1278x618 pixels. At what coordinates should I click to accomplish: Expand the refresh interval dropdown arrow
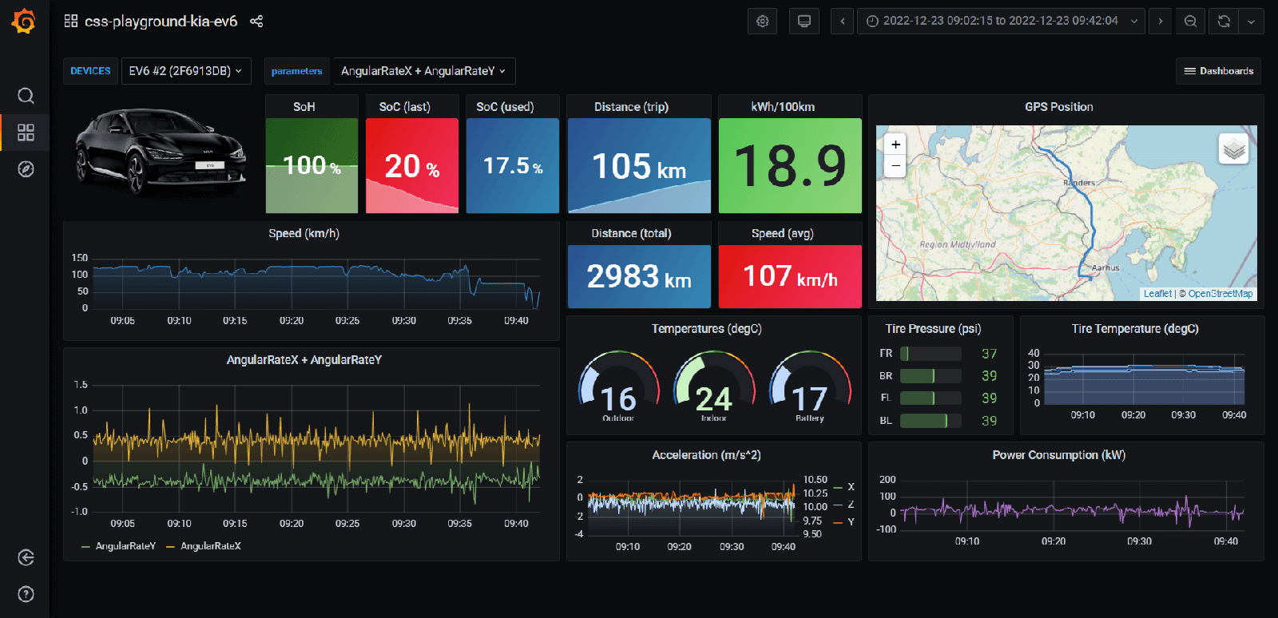1251,22
